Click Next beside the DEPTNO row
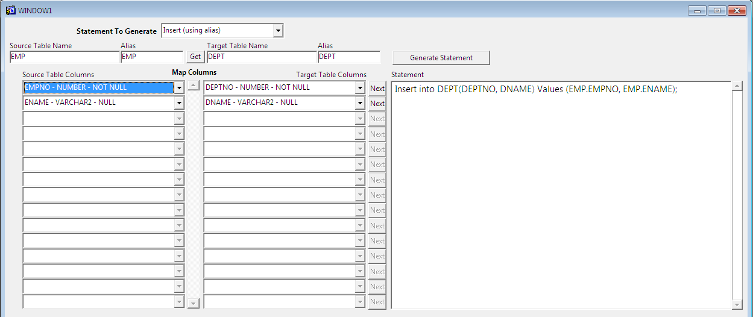The image size is (753, 317). [377, 88]
